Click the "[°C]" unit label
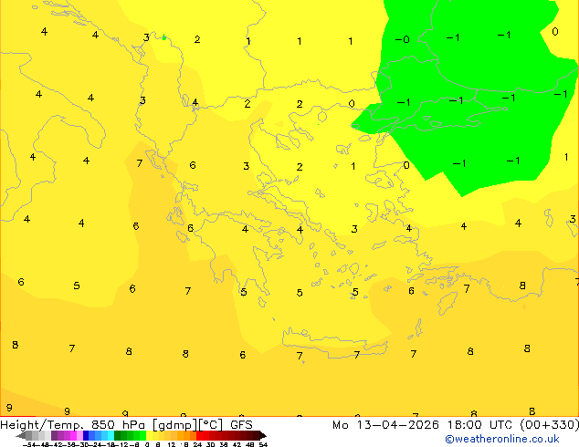The image size is (579, 447). coord(211,424)
